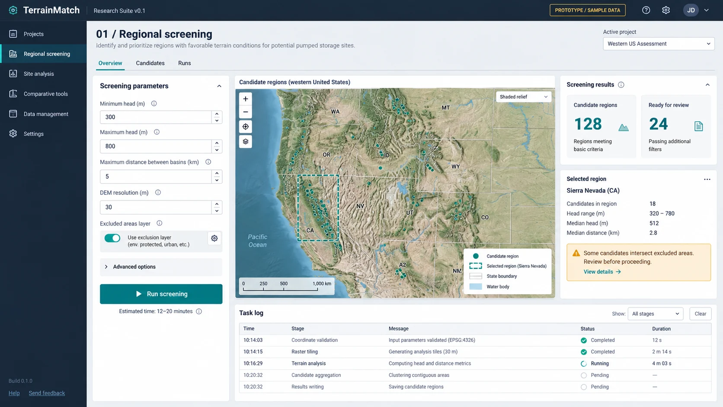The image size is (723, 407).
Task: Clear the task log
Action: pos(700,314)
